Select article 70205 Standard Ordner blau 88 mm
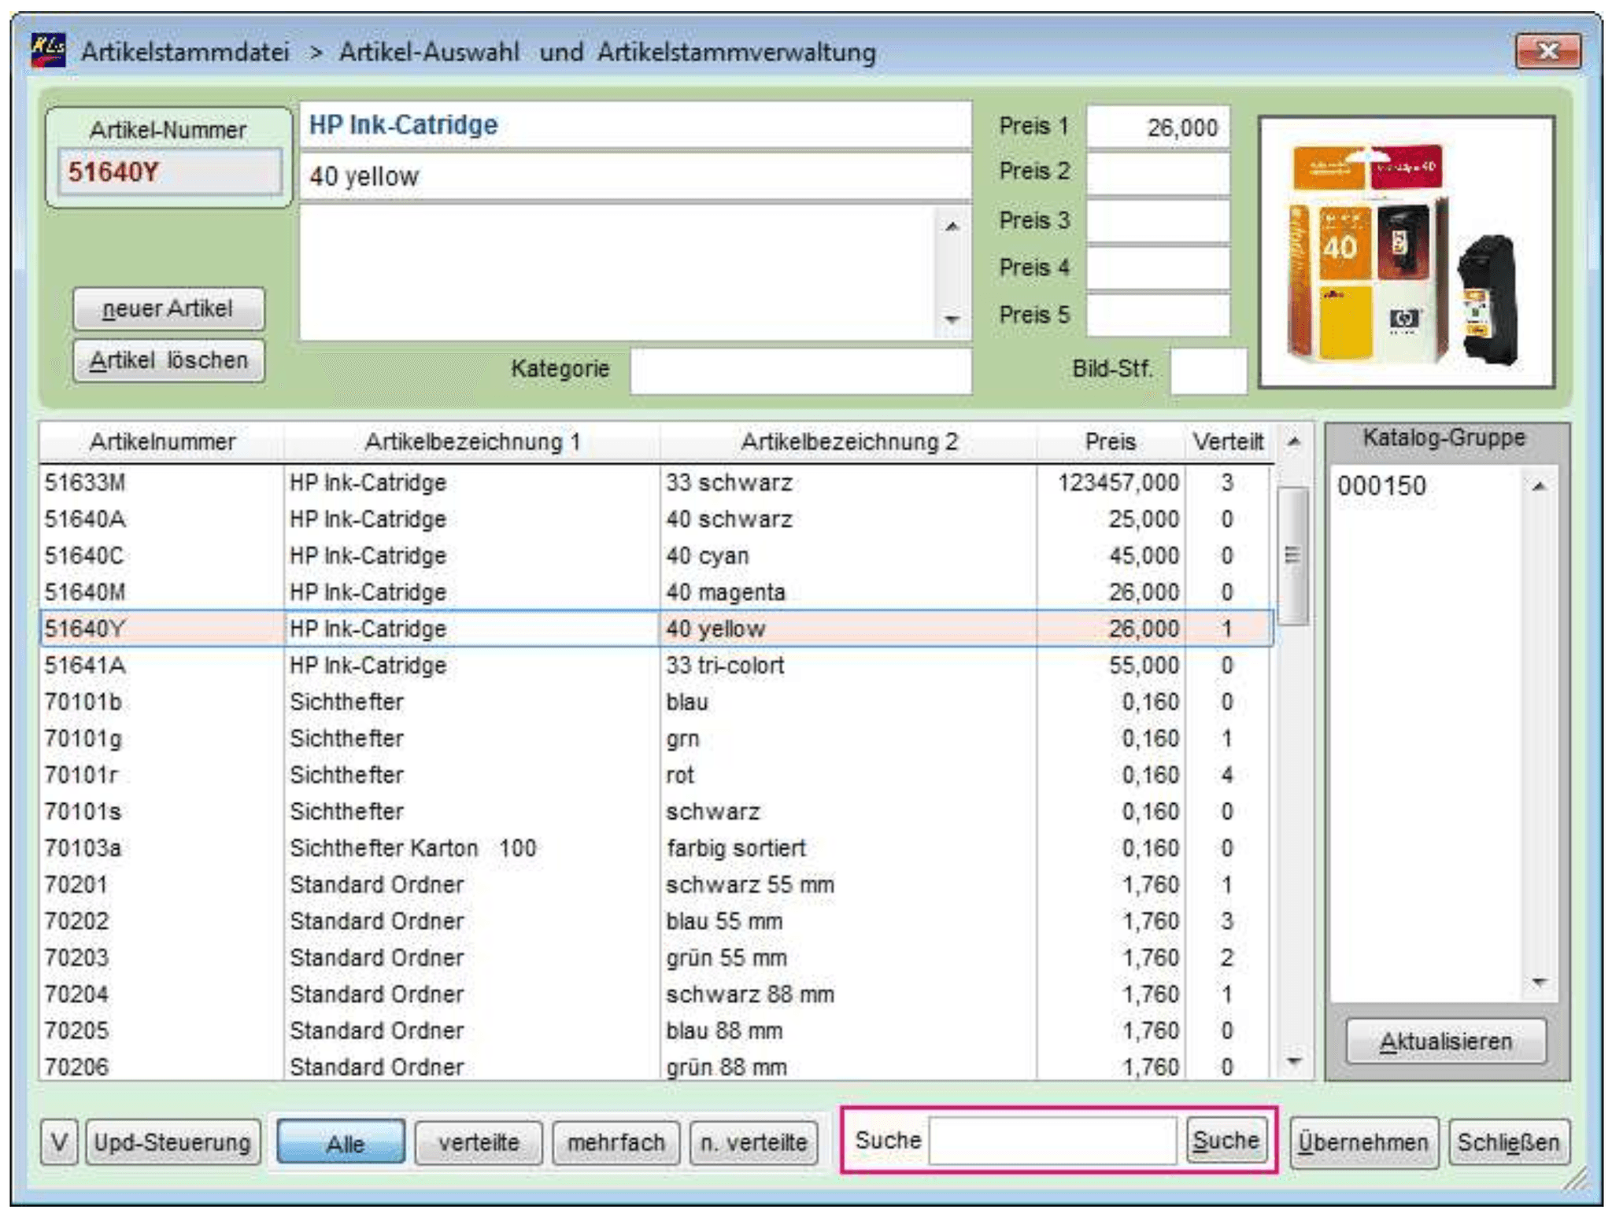The height and width of the screenshot is (1217, 1612). coord(655,1031)
